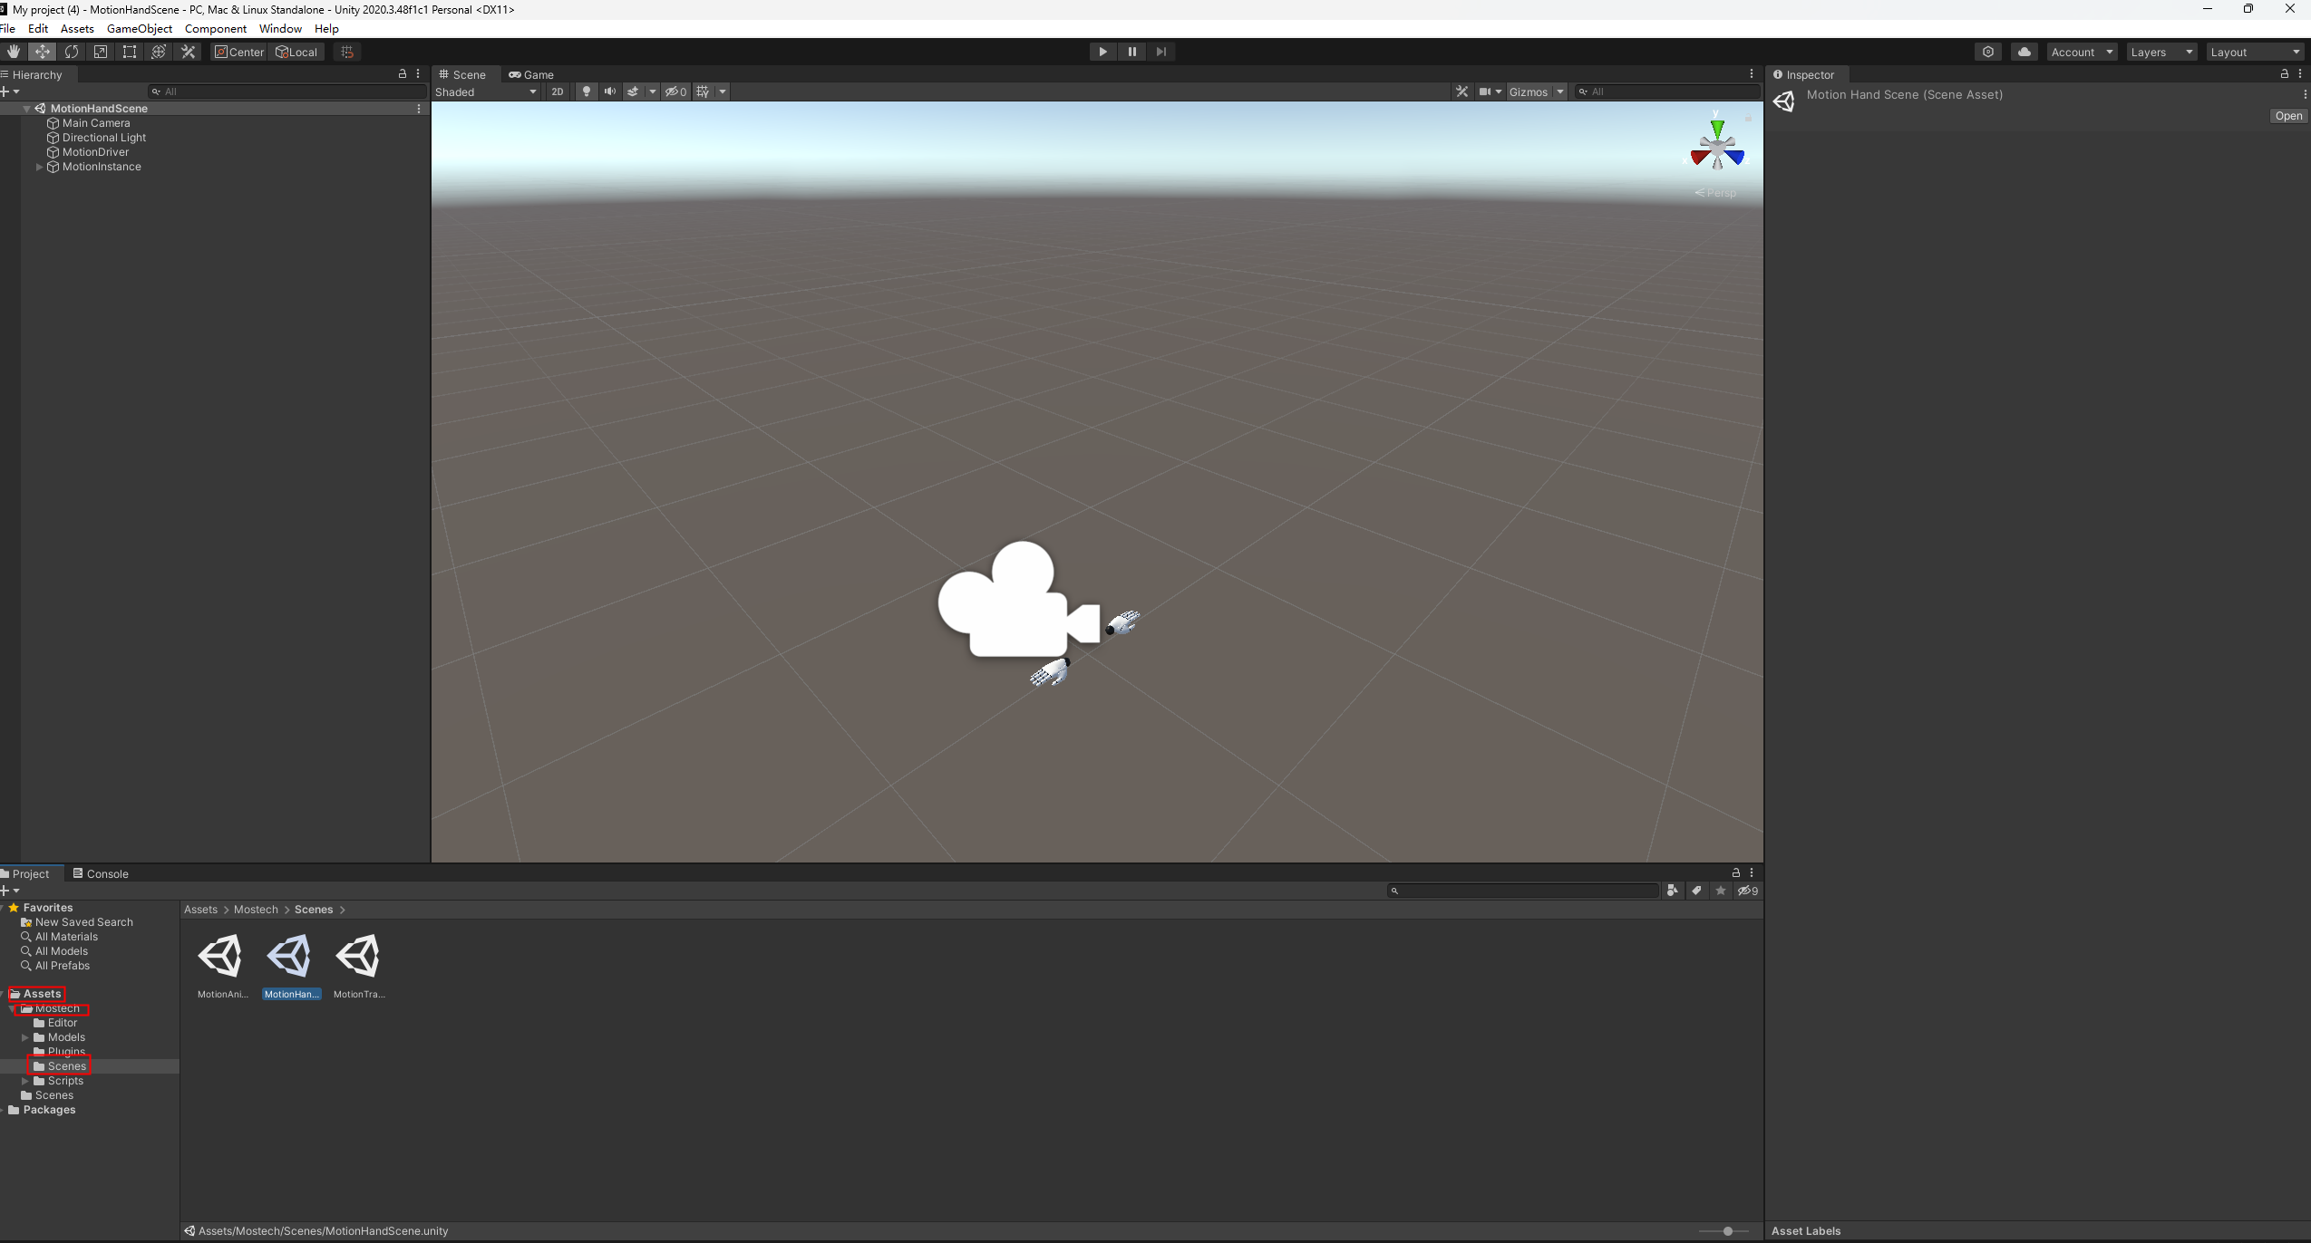Open the GameObject menu
This screenshot has height=1243, width=2311.
click(139, 29)
